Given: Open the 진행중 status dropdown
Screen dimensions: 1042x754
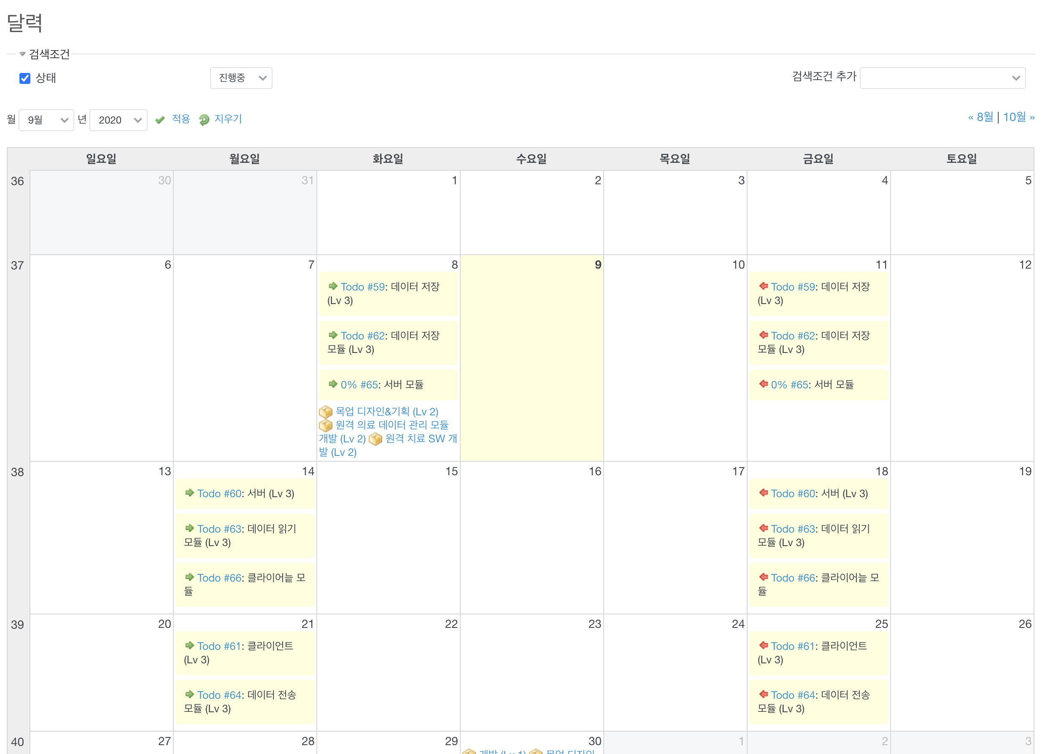Looking at the screenshot, I should [x=241, y=78].
